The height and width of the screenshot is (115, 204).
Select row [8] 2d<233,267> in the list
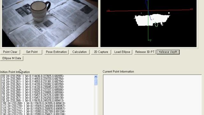click(x=33, y=98)
